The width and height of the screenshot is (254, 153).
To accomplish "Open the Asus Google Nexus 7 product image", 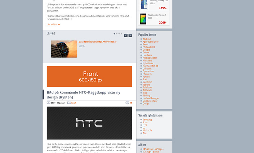I will click(x=143, y=19).
